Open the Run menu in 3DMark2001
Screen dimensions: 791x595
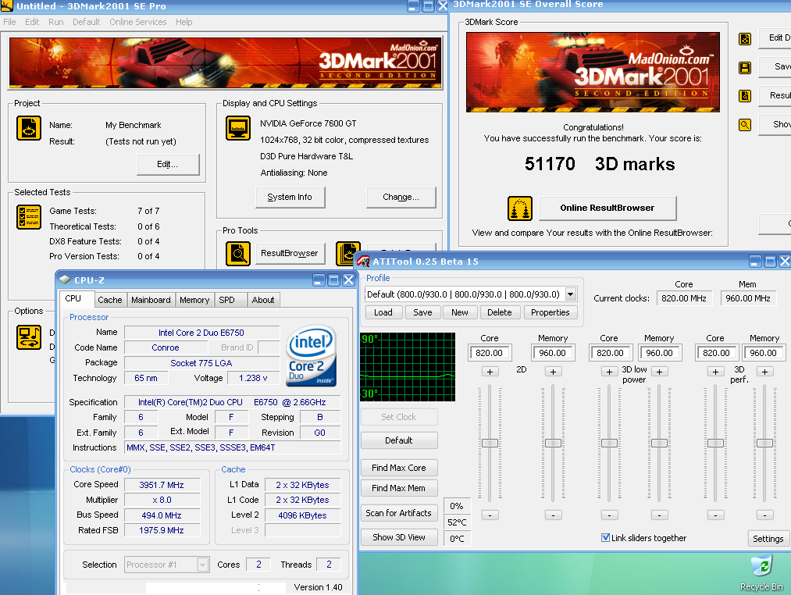click(x=56, y=22)
